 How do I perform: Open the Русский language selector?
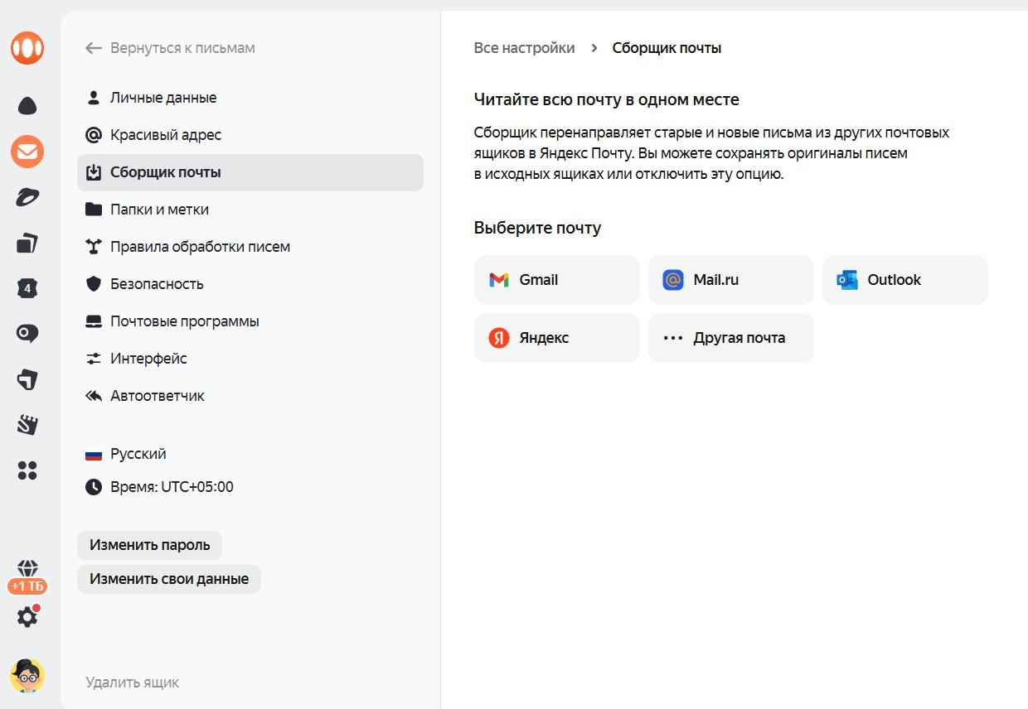pos(138,454)
